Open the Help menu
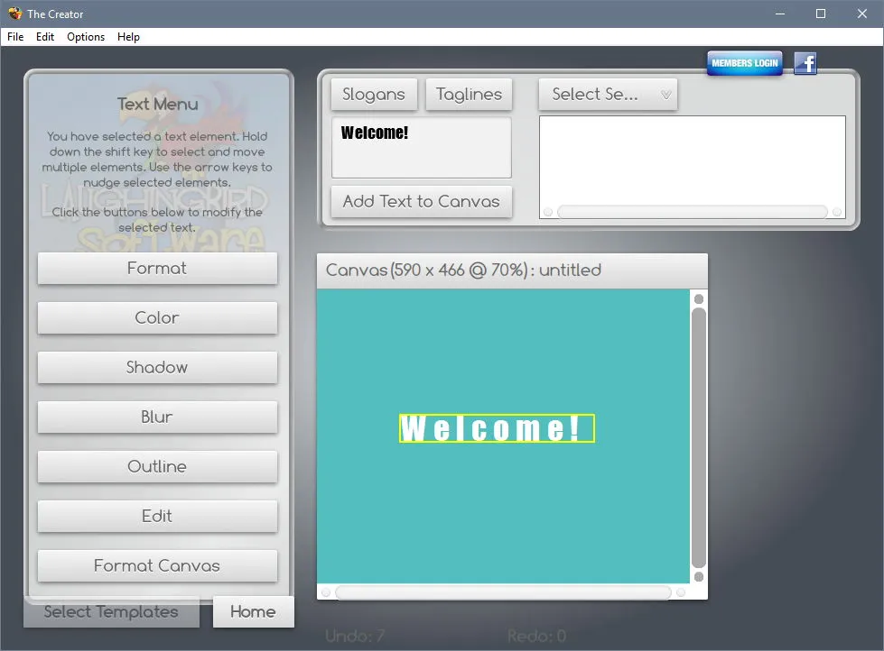Viewport: 884px width, 651px height. pos(128,37)
